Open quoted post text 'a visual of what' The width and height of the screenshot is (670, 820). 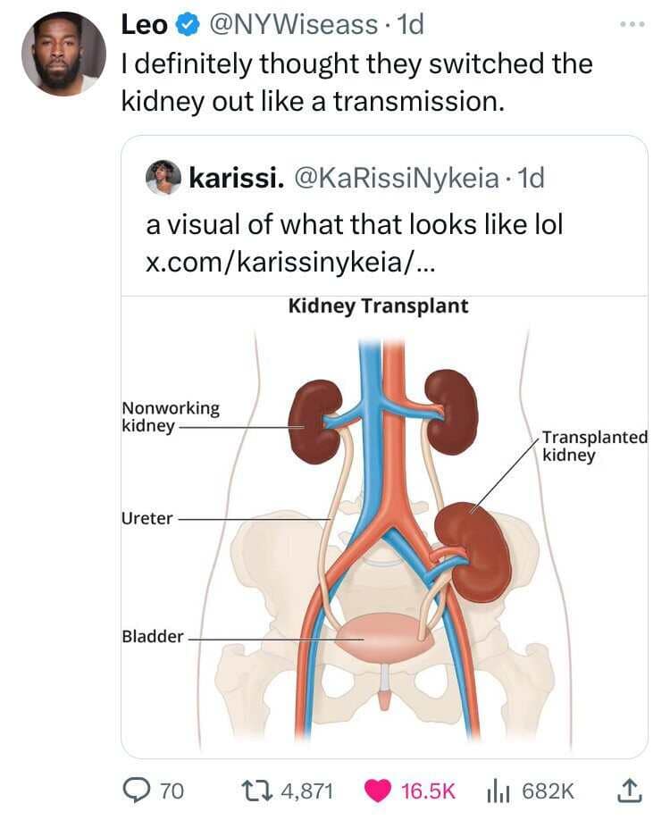point(354,223)
